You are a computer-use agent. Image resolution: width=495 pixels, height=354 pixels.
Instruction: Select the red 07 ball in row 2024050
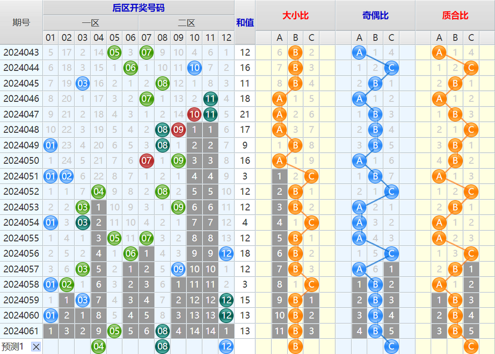pyautogui.click(x=146, y=161)
